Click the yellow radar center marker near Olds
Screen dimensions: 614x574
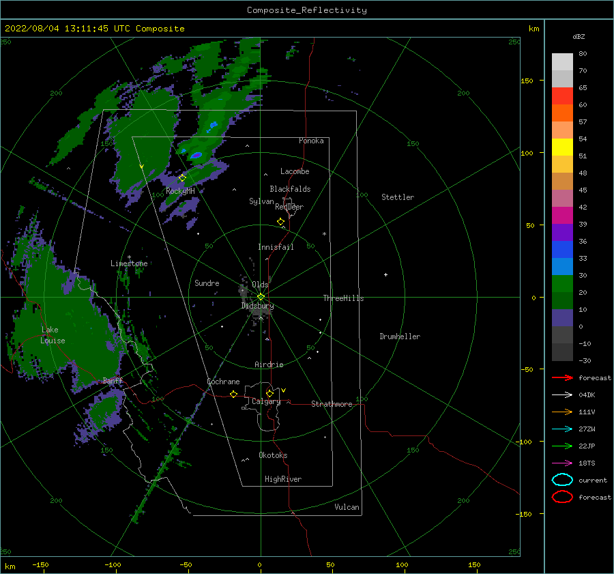tap(261, 297)
